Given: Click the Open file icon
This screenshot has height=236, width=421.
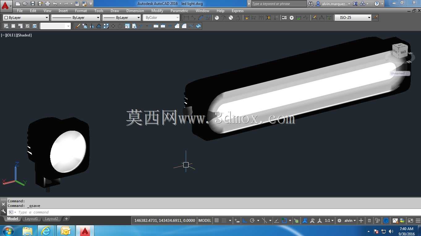Looking at the screenshot, I should [x=25, y=4].
